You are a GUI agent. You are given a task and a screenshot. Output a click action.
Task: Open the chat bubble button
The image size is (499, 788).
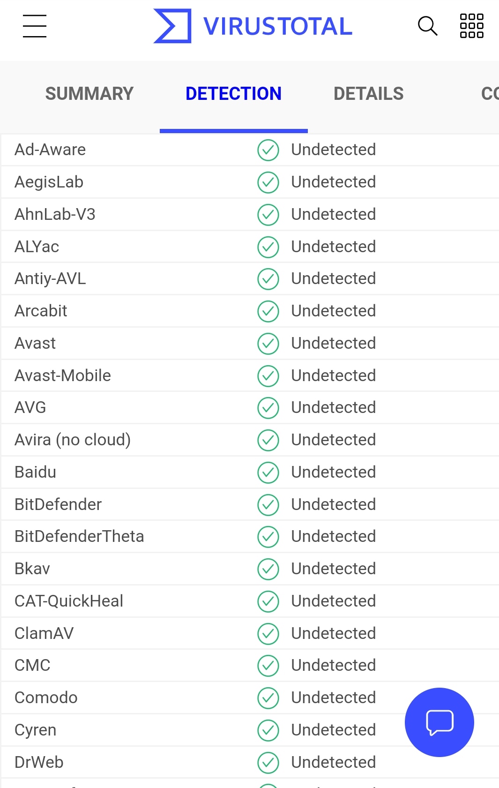pos(439,722)
